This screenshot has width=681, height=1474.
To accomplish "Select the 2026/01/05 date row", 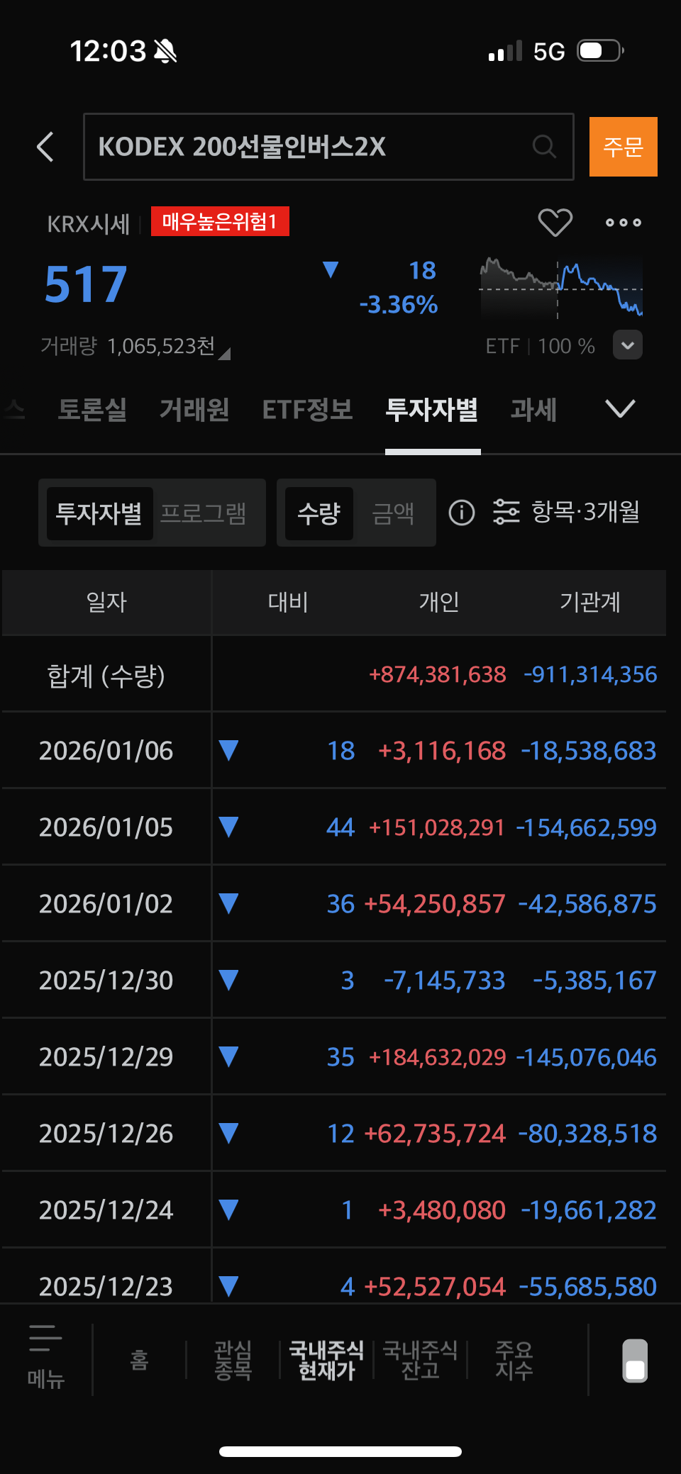I will coord(334,827).
